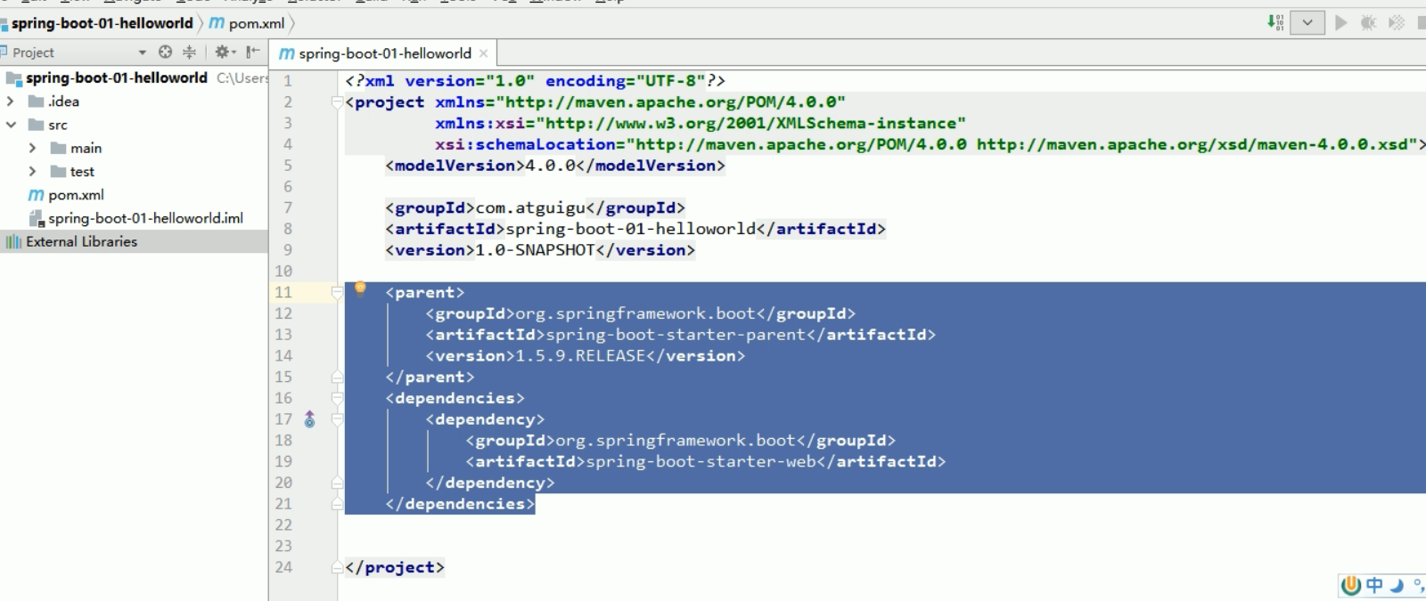Open the Project view dropdown

(x=142, y=53)
